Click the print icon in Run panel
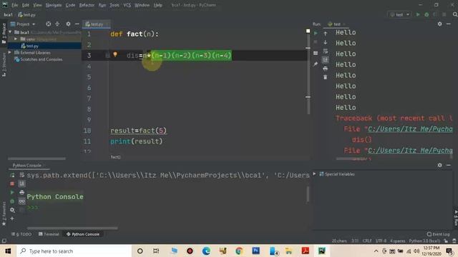 tap(326, 69)
